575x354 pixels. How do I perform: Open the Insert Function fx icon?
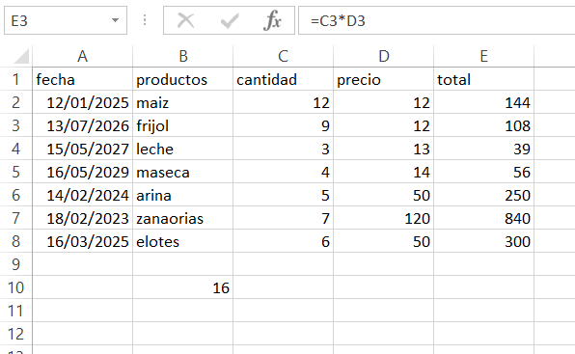click(x=272, y=20)
